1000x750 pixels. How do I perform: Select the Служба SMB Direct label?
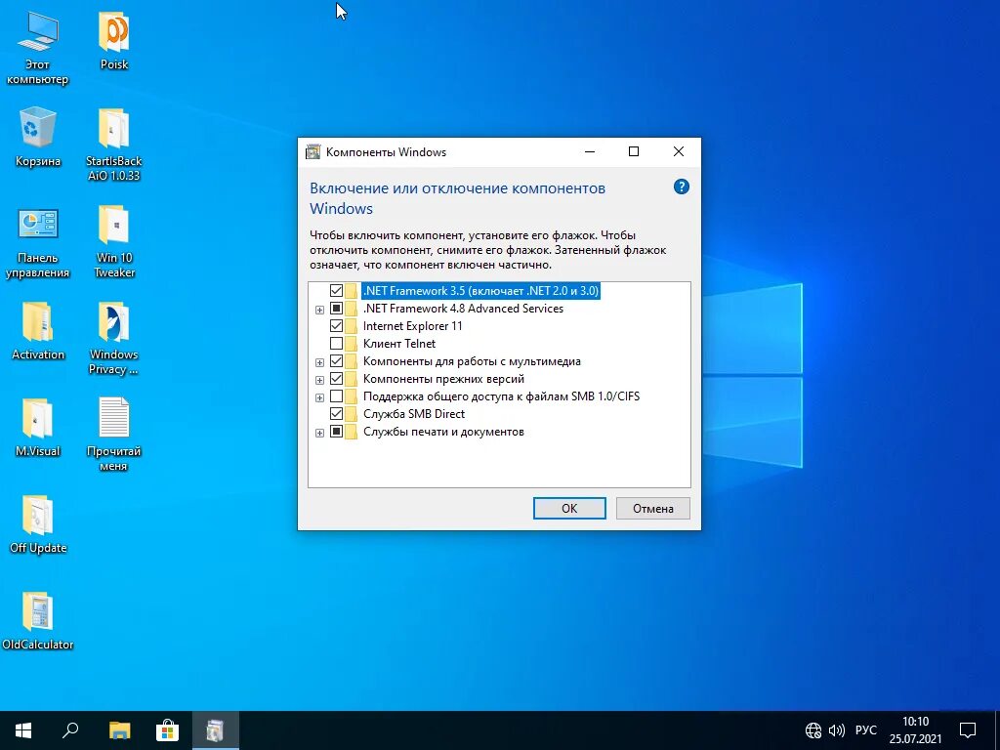414,414
